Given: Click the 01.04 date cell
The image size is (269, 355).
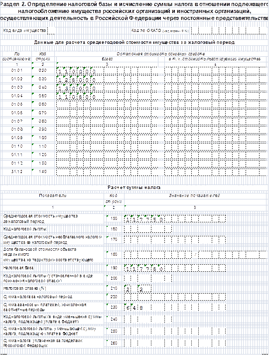Looking at the screenshot, I should [x=17, y=96].
